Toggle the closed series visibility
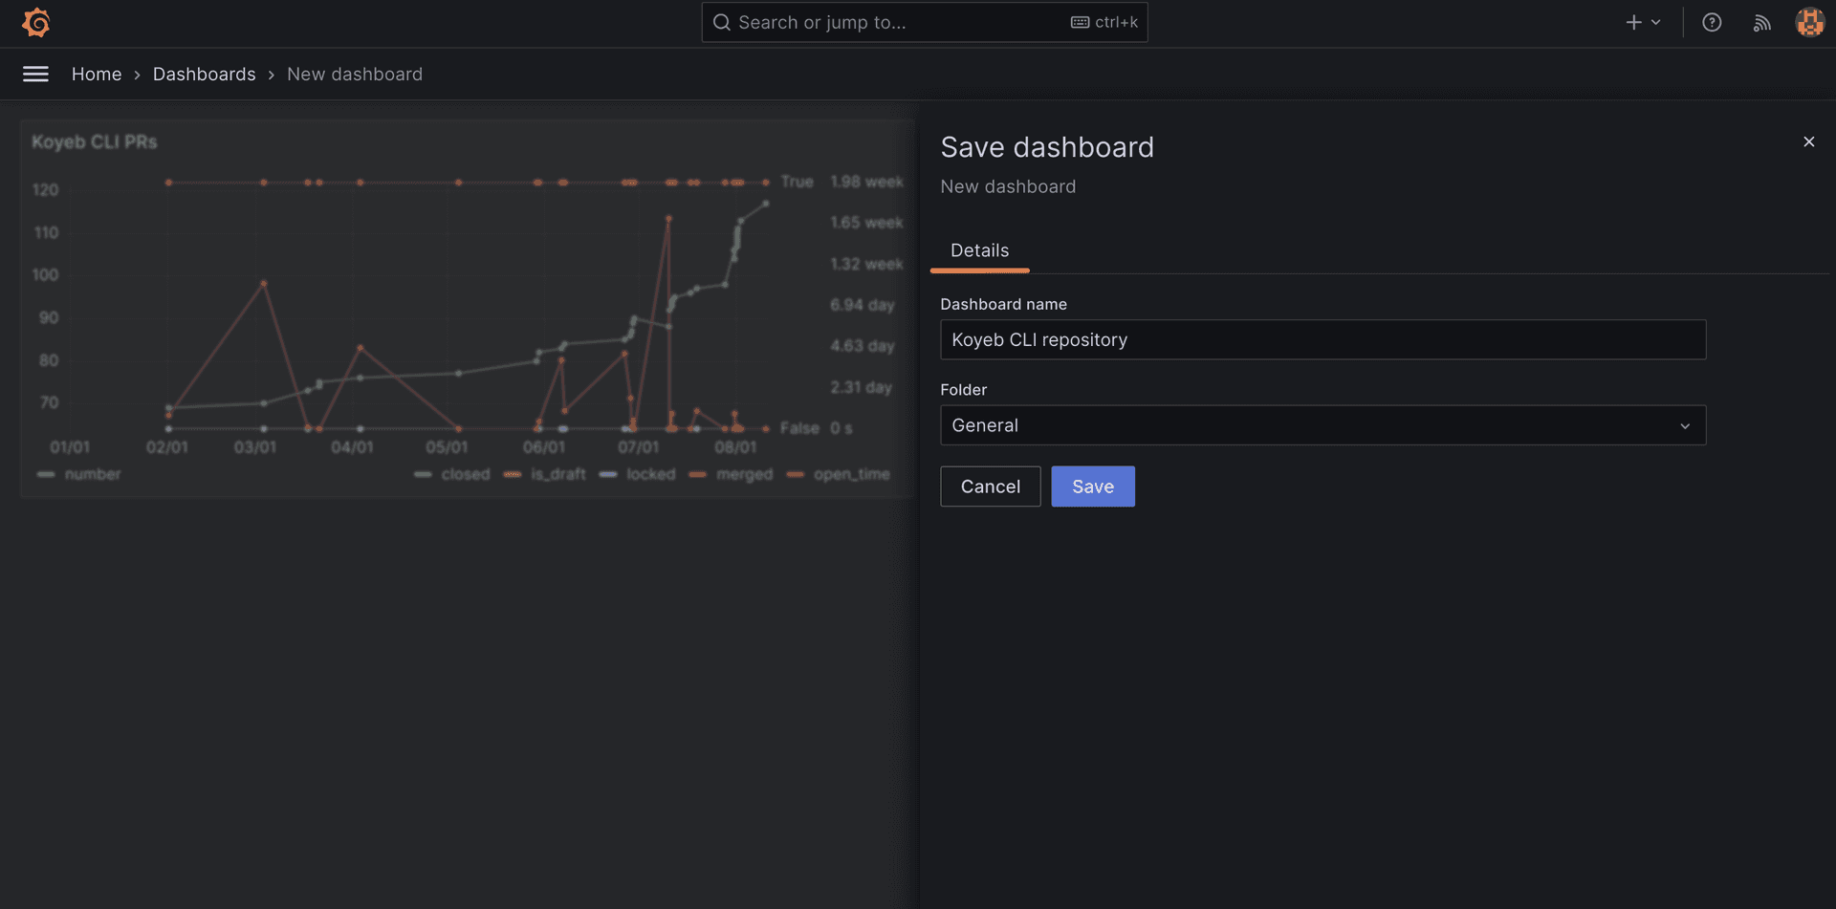The width and height of the screenshot is (1836, 909). click(465, 474)
